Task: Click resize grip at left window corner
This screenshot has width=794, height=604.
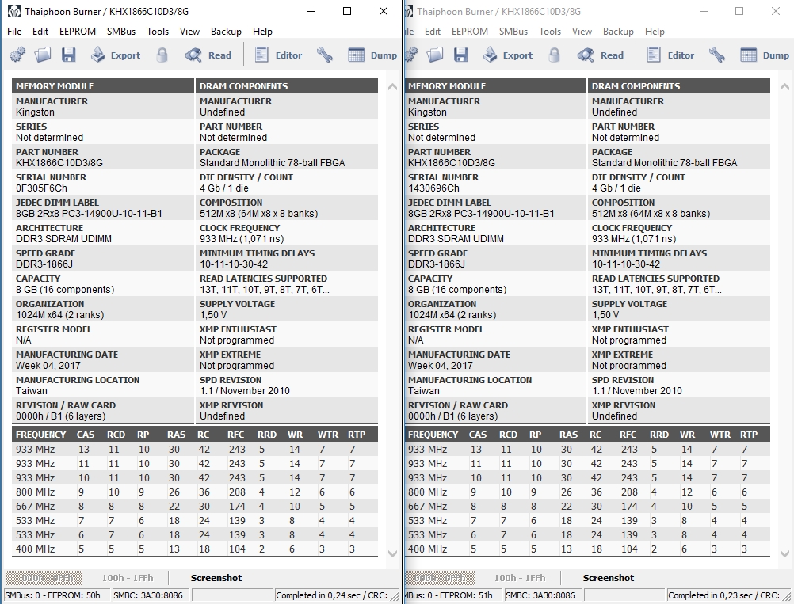Action: 395,597
